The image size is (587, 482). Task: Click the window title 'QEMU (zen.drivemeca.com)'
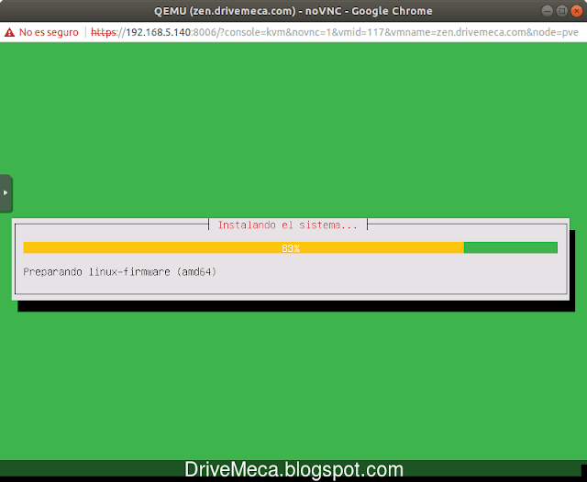225,11
